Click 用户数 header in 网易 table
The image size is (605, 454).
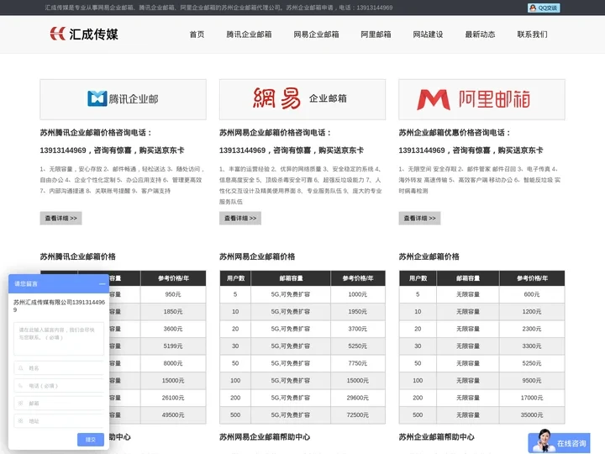click(235, 278)
